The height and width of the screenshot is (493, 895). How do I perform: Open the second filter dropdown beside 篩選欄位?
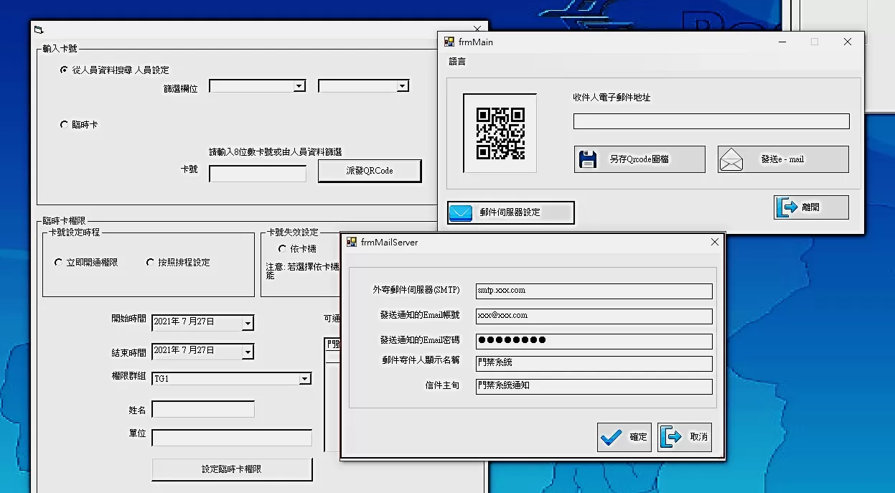(x=403, y=86)
